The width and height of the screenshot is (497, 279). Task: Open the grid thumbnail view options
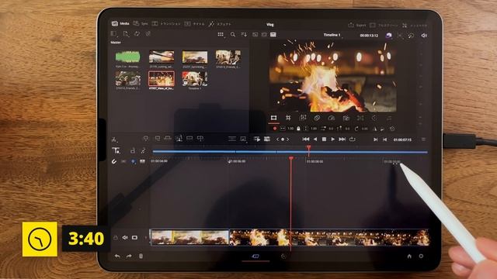coord(221,34)
